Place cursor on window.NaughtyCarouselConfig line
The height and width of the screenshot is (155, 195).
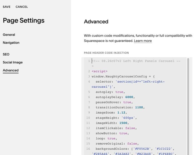[123, 76]
